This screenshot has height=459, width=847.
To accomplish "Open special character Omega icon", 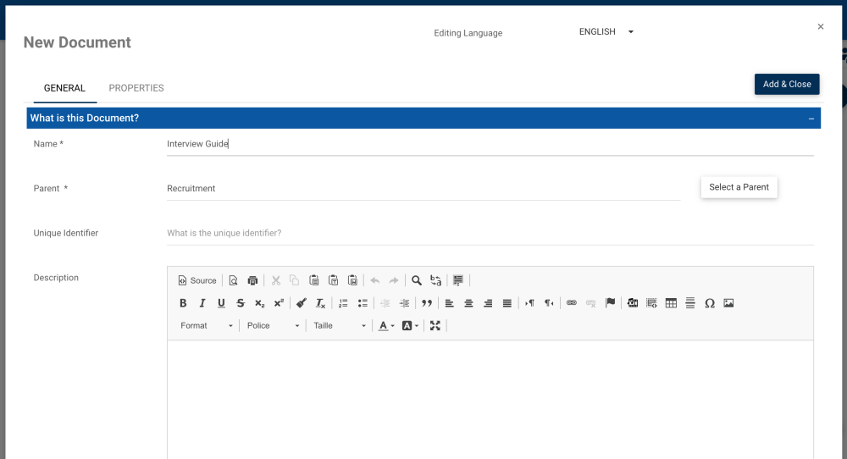I will point(709,303).
